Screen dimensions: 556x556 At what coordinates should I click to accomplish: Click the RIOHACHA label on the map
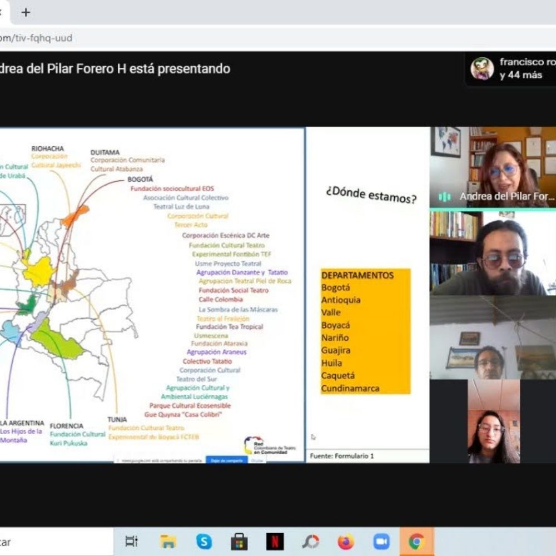47,148
